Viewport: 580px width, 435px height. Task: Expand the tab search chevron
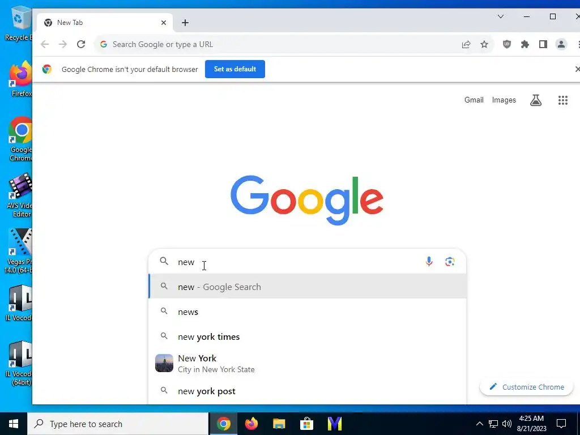501,16
